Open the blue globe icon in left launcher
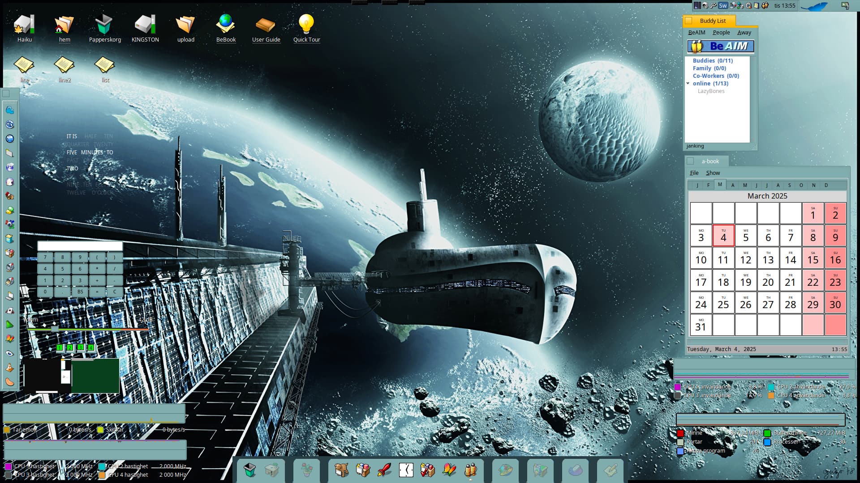 pos(9,139)
